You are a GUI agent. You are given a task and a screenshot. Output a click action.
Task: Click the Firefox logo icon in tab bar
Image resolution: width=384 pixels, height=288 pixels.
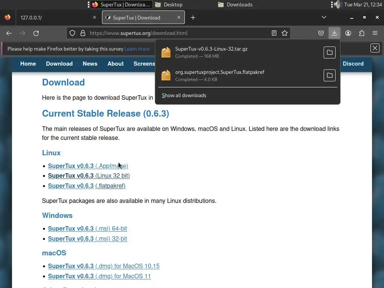7,17
